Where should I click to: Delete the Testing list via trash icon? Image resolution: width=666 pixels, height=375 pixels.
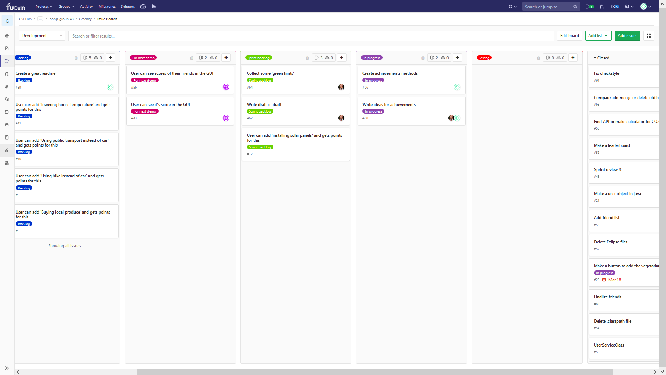click(538, 58)
